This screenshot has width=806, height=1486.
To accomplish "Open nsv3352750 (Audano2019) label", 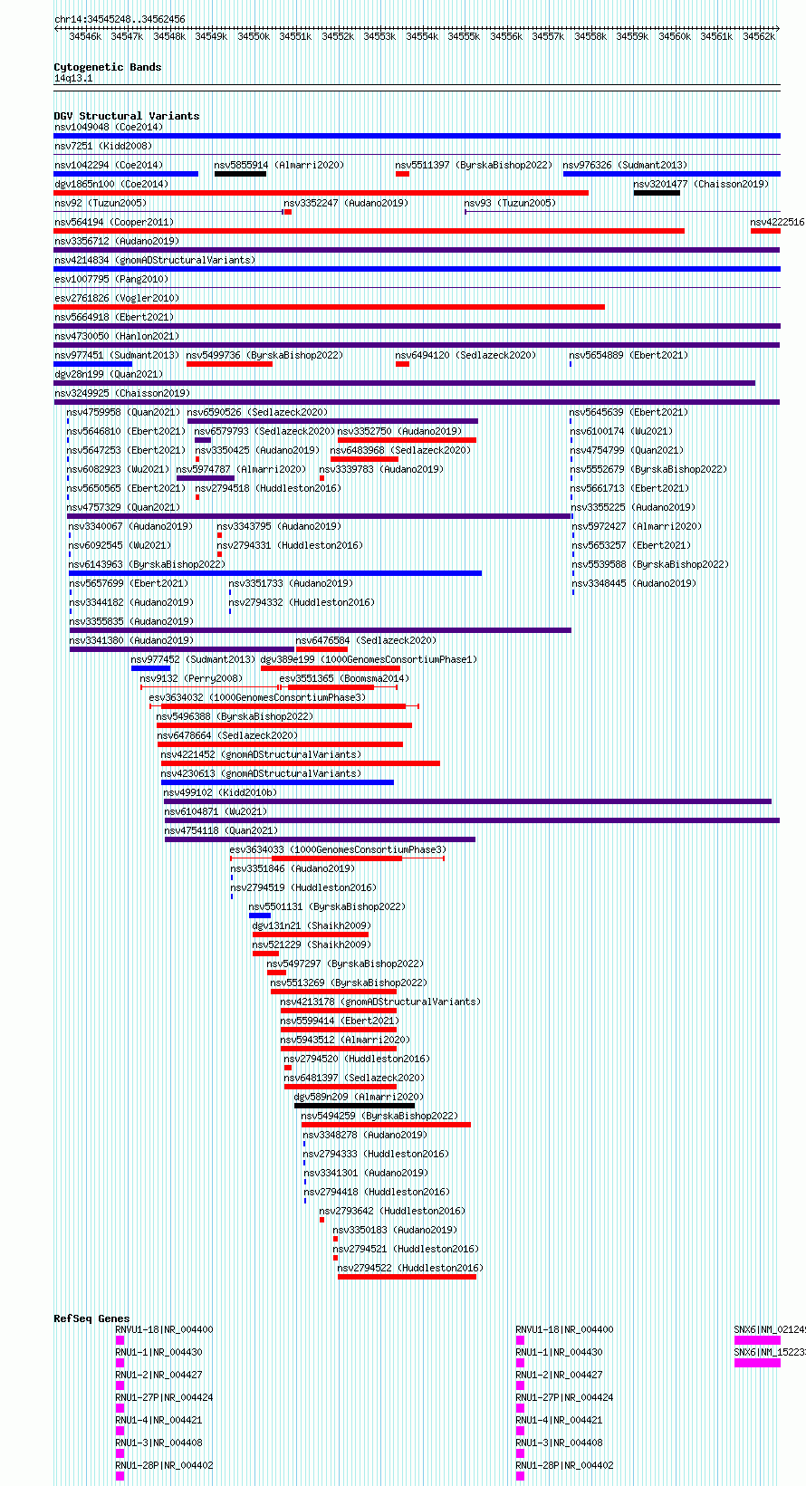I will pyautogui.click(x=400, y=431).
